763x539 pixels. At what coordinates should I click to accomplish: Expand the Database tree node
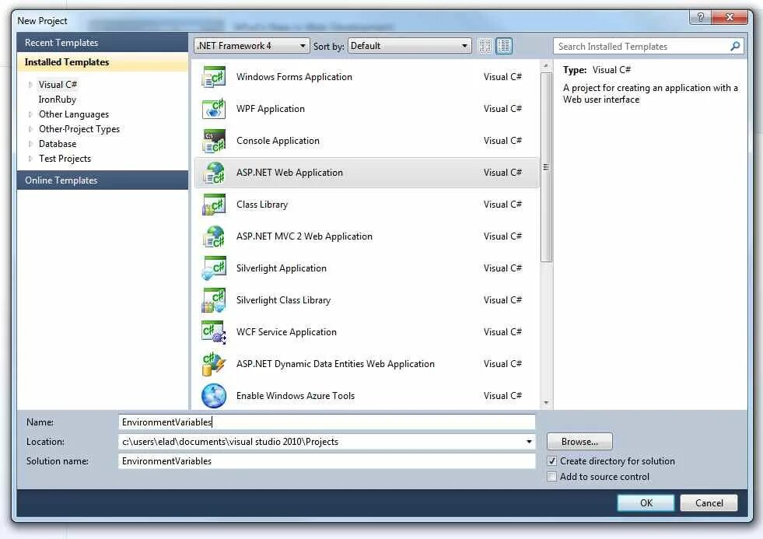click(x=30, y=144)
